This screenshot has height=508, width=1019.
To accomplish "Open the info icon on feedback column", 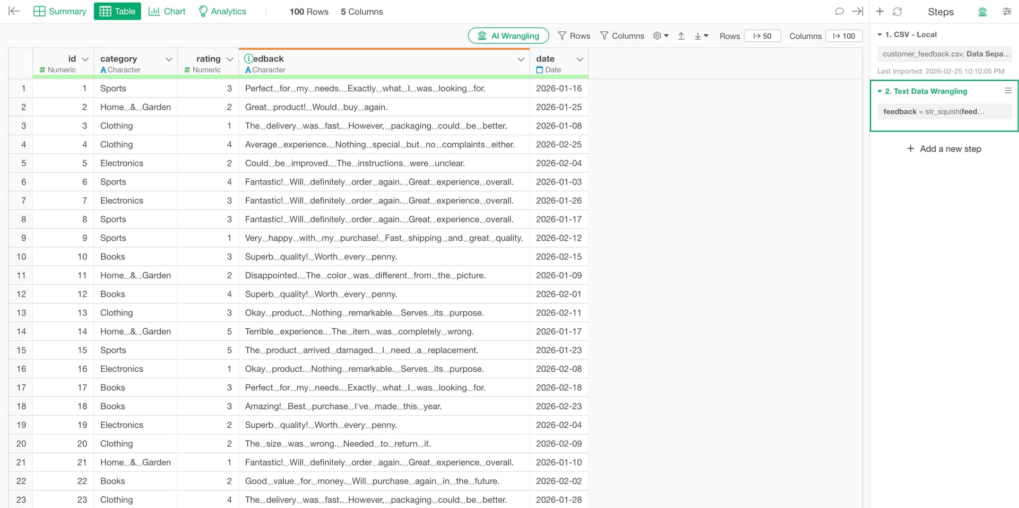I will pyautogui.click(x=248, y=58).
